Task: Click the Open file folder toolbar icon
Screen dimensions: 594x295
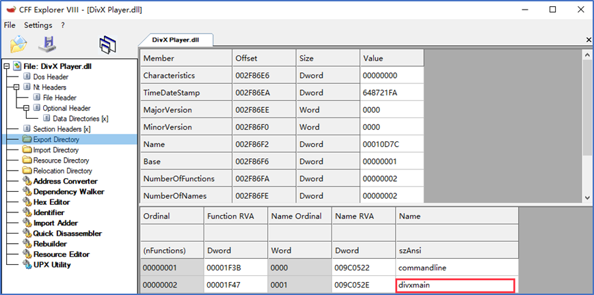Action: (x=18, y=44)
